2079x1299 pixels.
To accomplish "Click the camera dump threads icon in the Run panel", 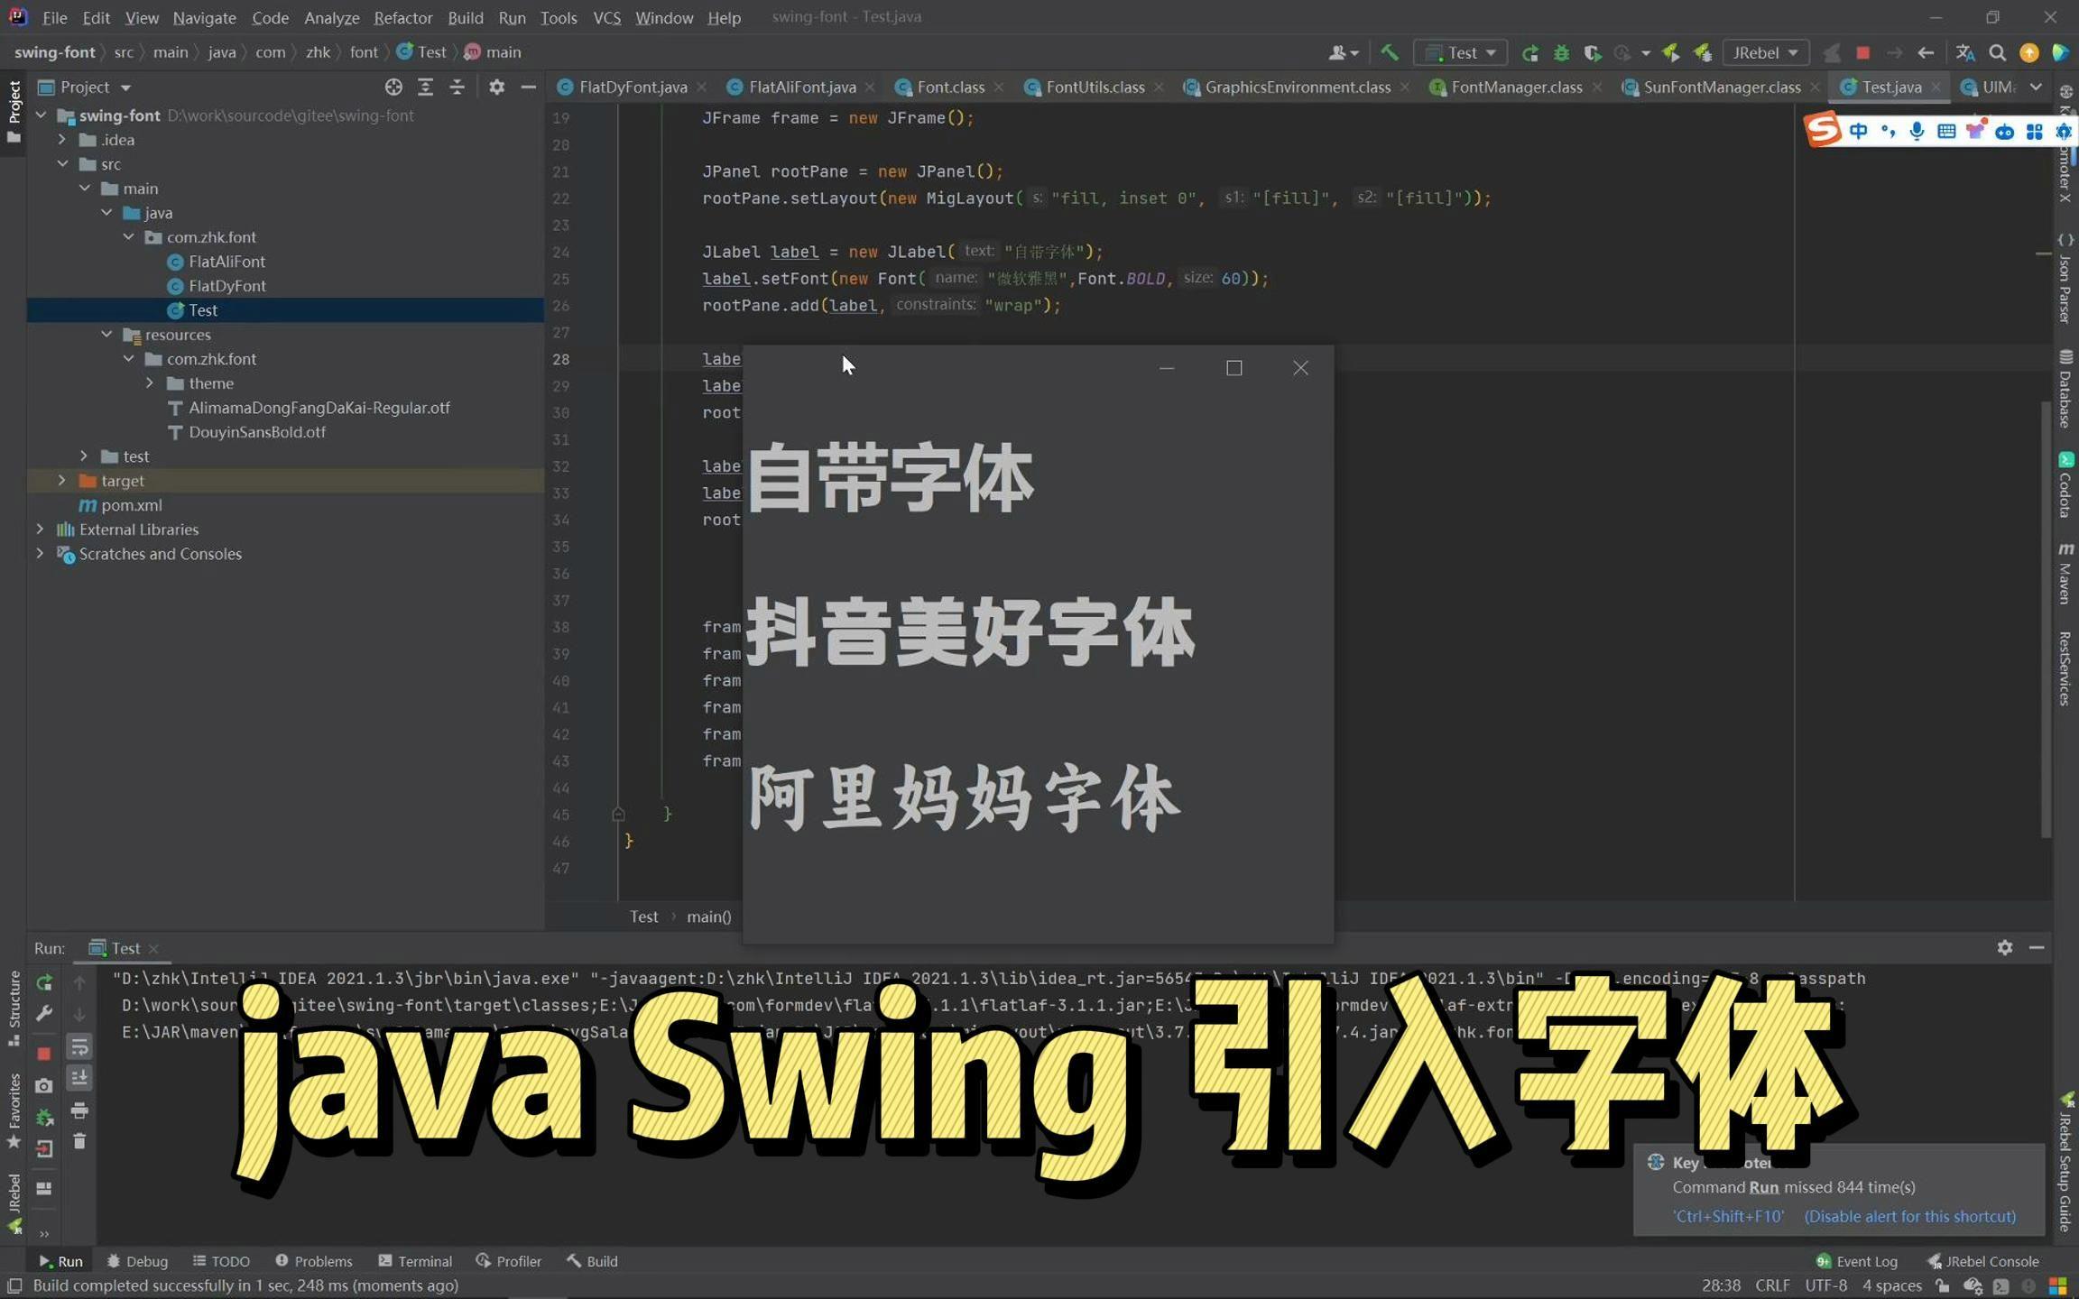I will 43,1085.
